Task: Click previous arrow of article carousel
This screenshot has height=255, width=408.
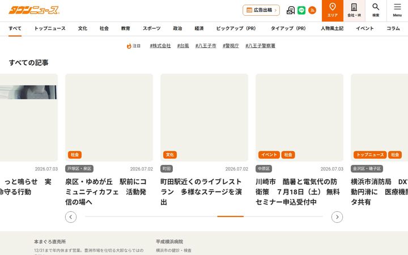Action: pos(71,217)
